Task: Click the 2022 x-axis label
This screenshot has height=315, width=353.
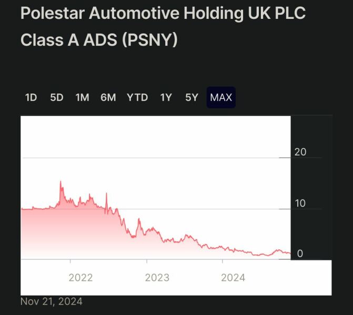Action: point(80,277)
